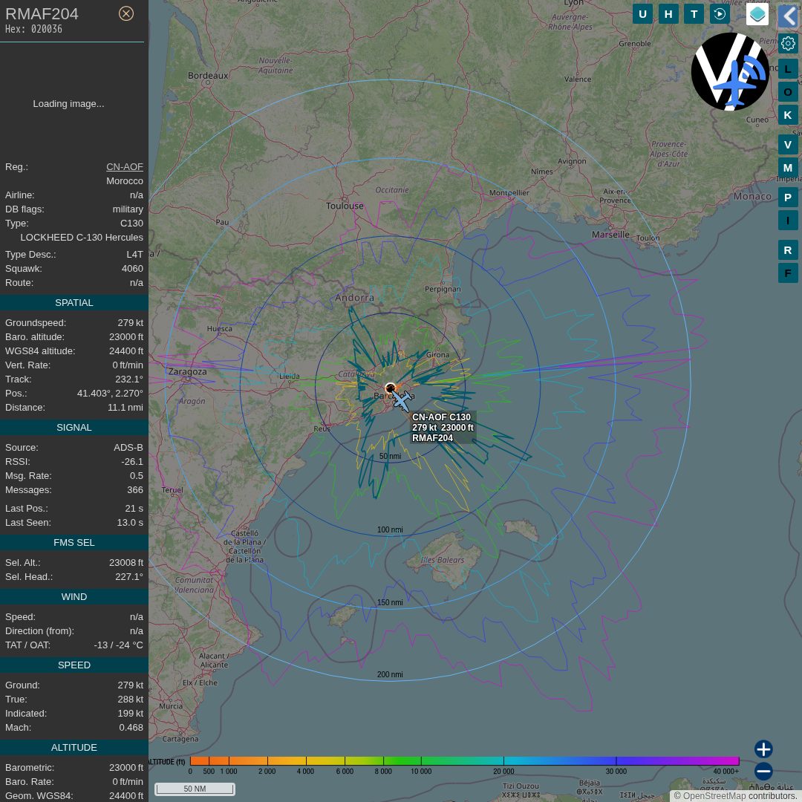802x802 pixels.
Task: Click the C-130 aircraft icon on map
Action: tap(402, 400)
